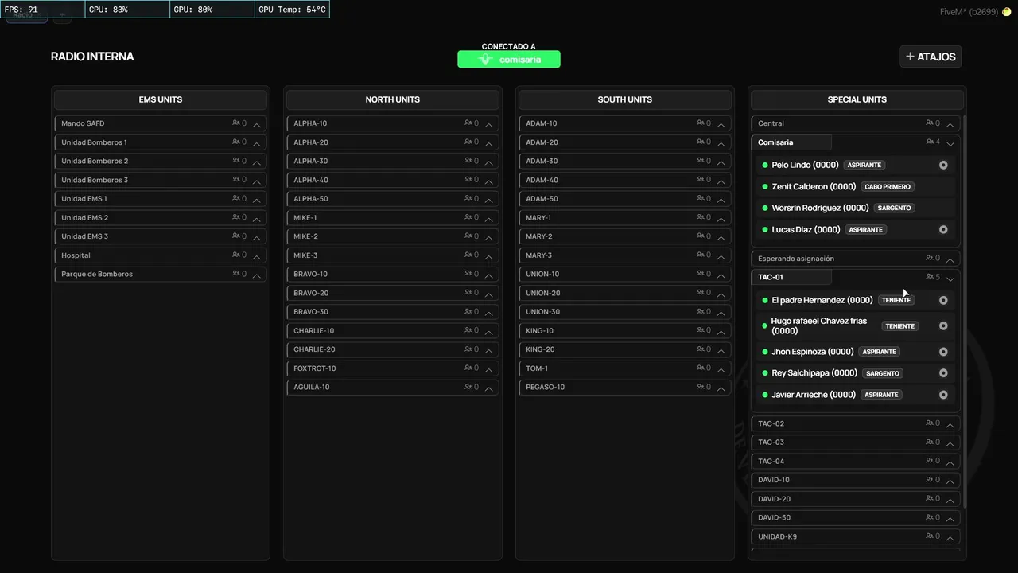The width and height of the screenshot is (1018, 573).
Task: Click the people icon on AGUILA-10
Action: point(468,387)
